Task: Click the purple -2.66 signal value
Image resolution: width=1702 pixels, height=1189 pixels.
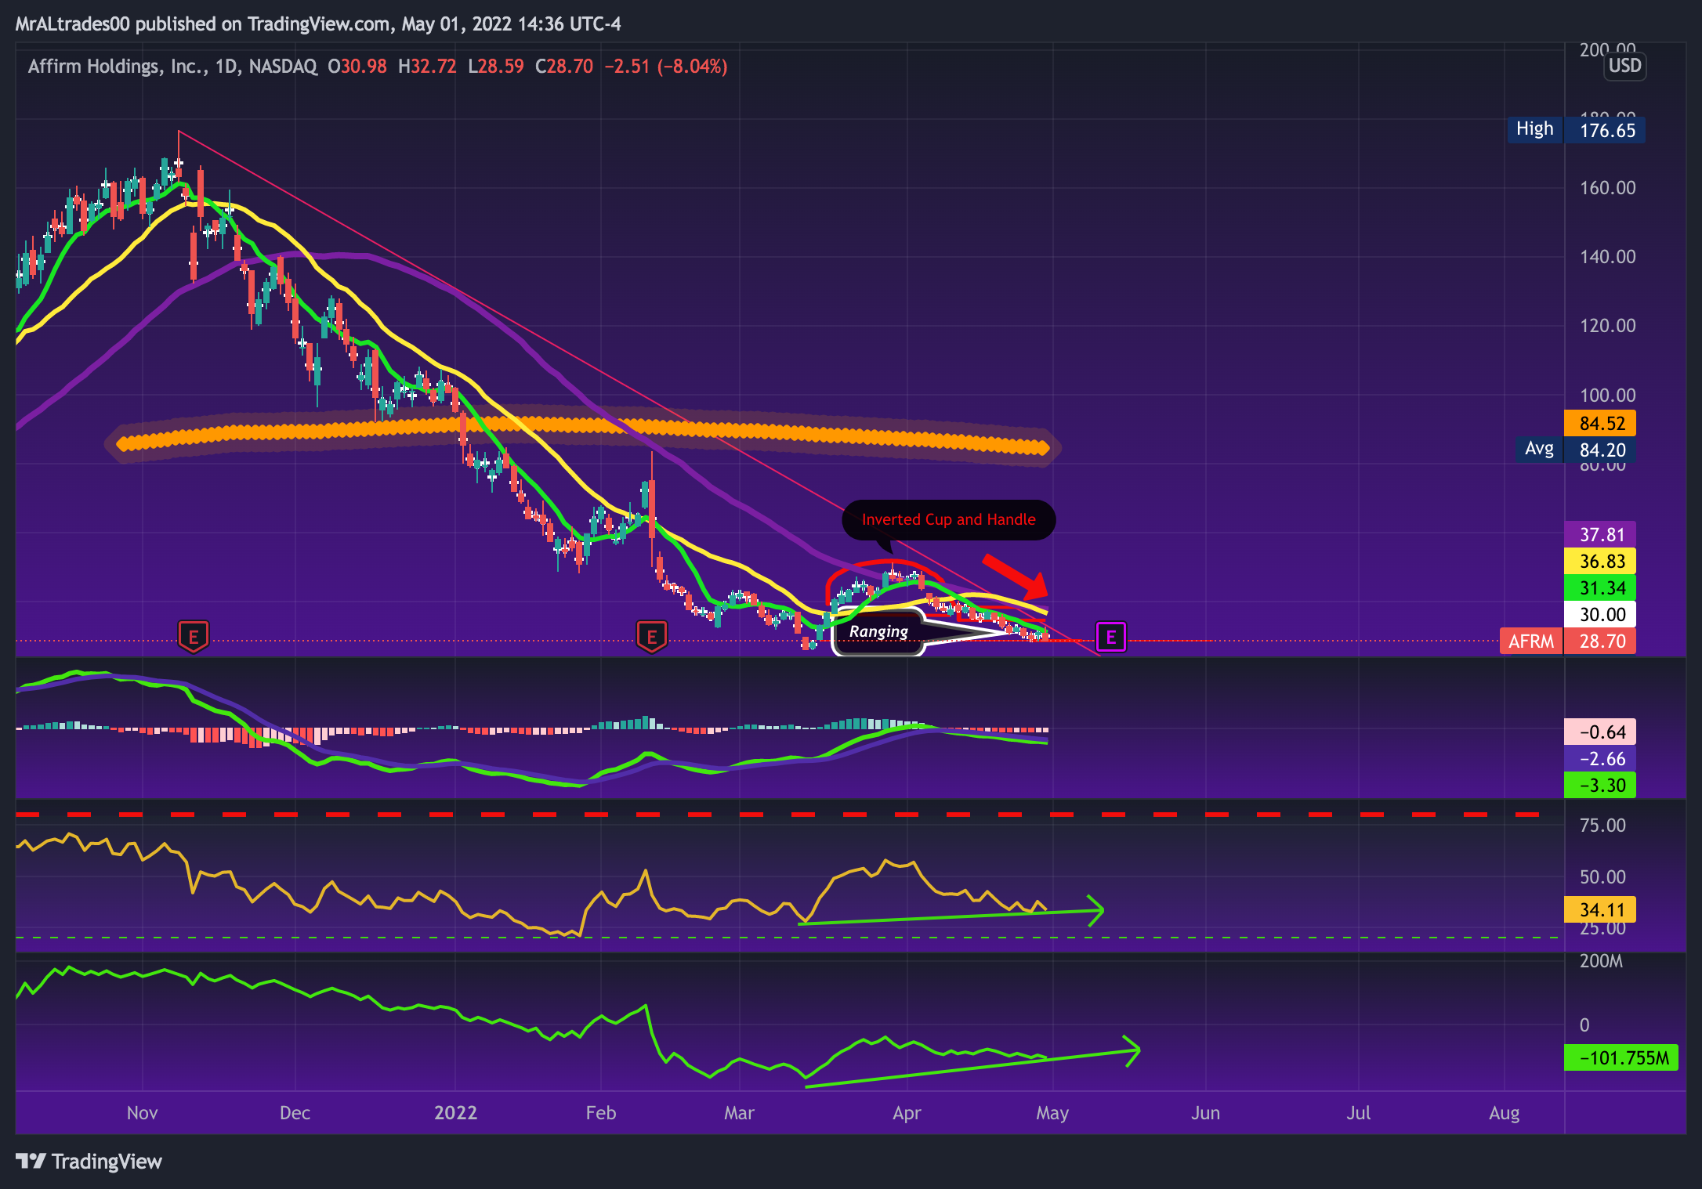Action: click(1600, 759)
